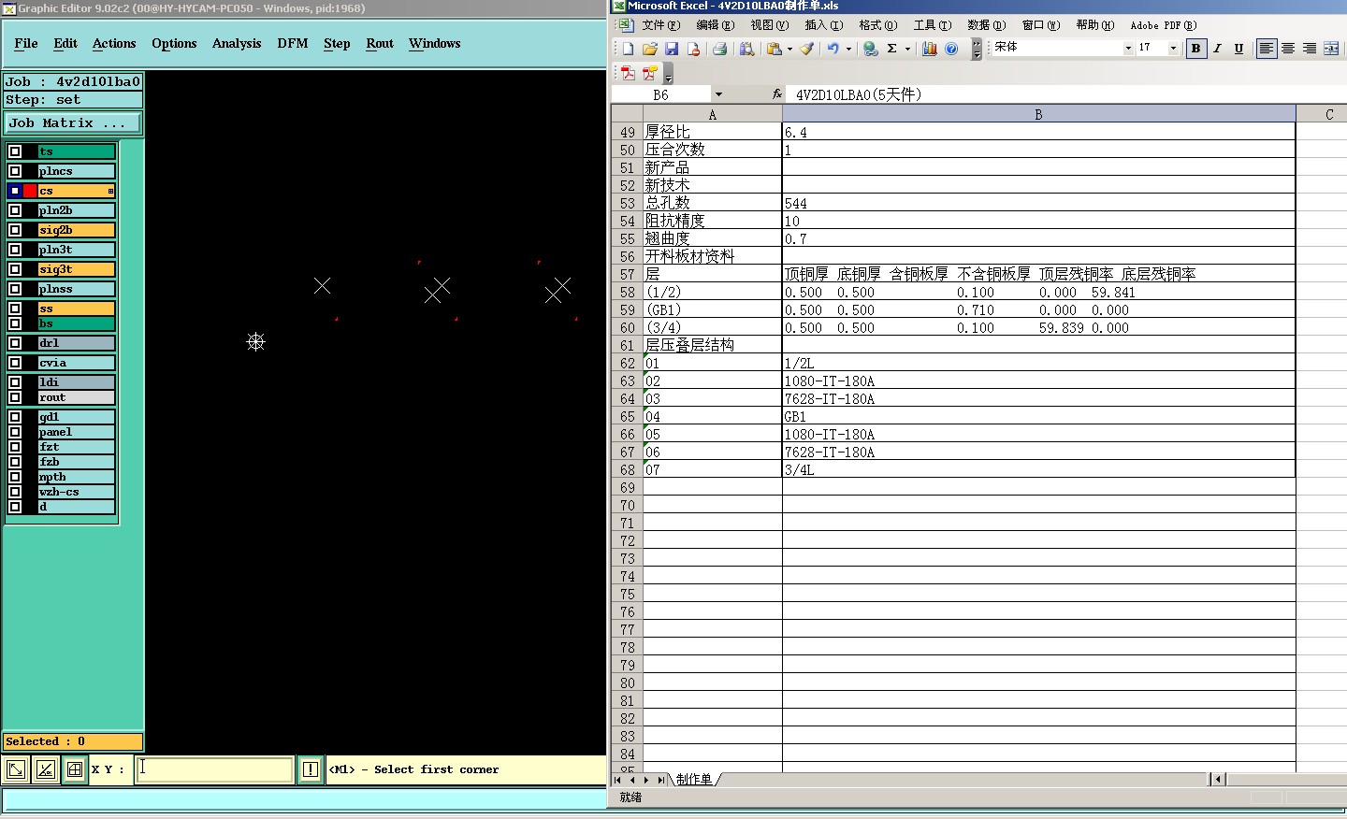Click angle snap icon in Graphic Editor
The width and height of the screenshot is (1347, 819).
[45, 769]
